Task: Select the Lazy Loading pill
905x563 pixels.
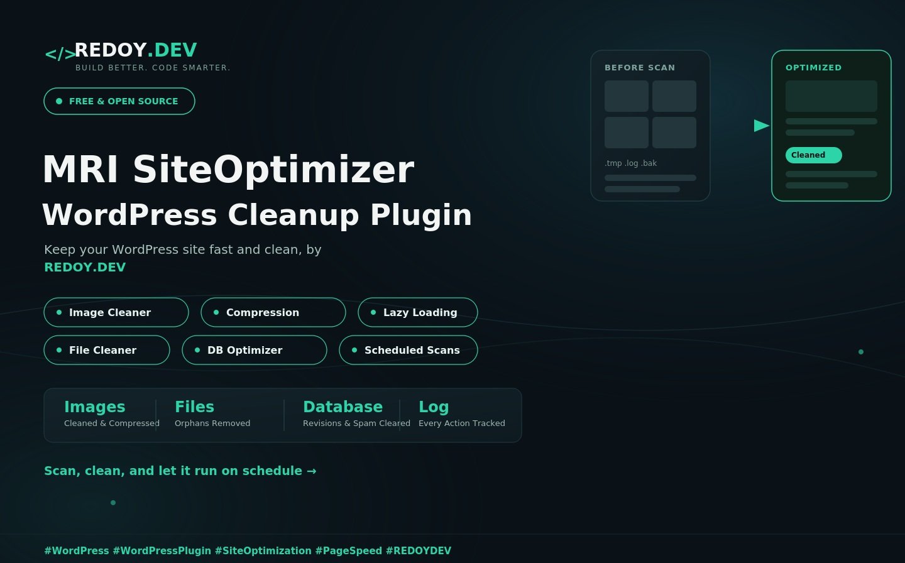Action: coord(418,312)
